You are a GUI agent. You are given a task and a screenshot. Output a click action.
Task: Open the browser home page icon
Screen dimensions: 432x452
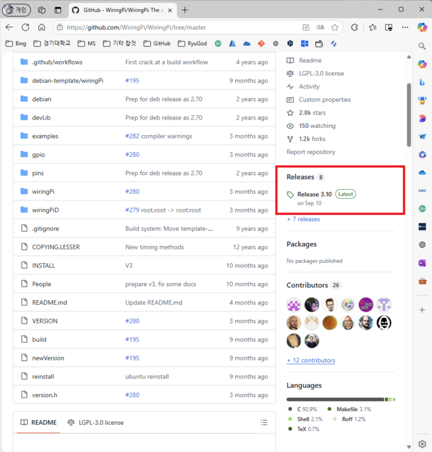(x=42, y=28)
